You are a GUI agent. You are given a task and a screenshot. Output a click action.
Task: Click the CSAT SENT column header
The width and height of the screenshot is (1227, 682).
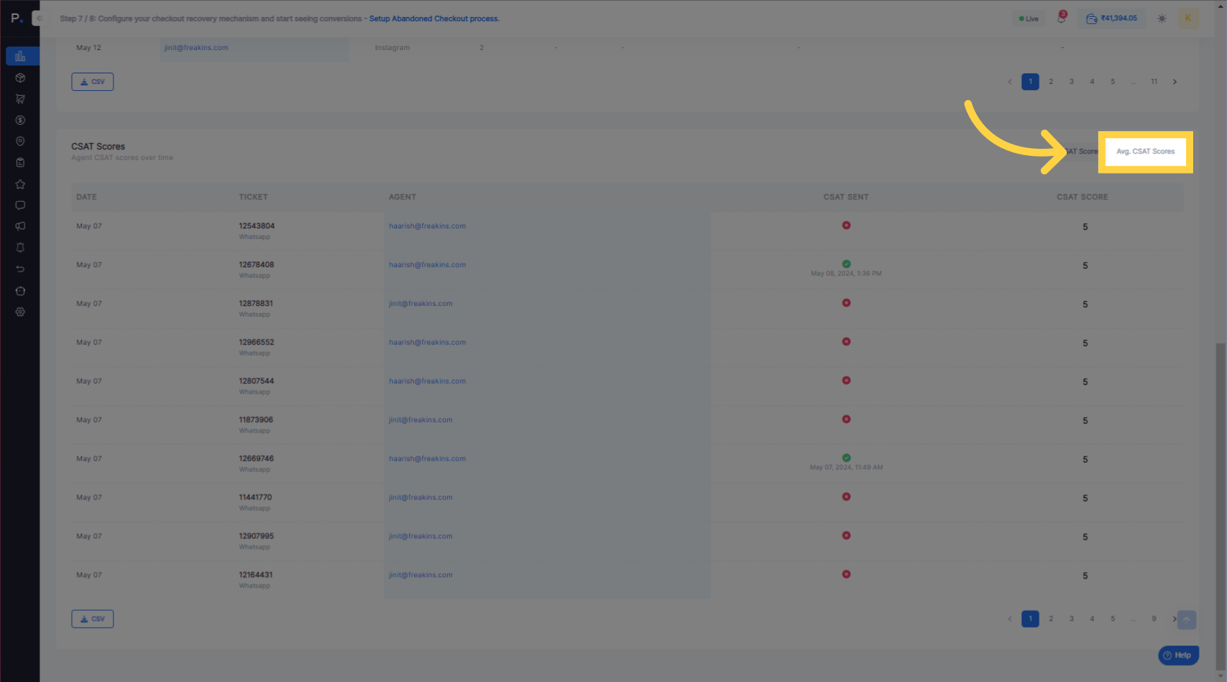pos(846,197)
